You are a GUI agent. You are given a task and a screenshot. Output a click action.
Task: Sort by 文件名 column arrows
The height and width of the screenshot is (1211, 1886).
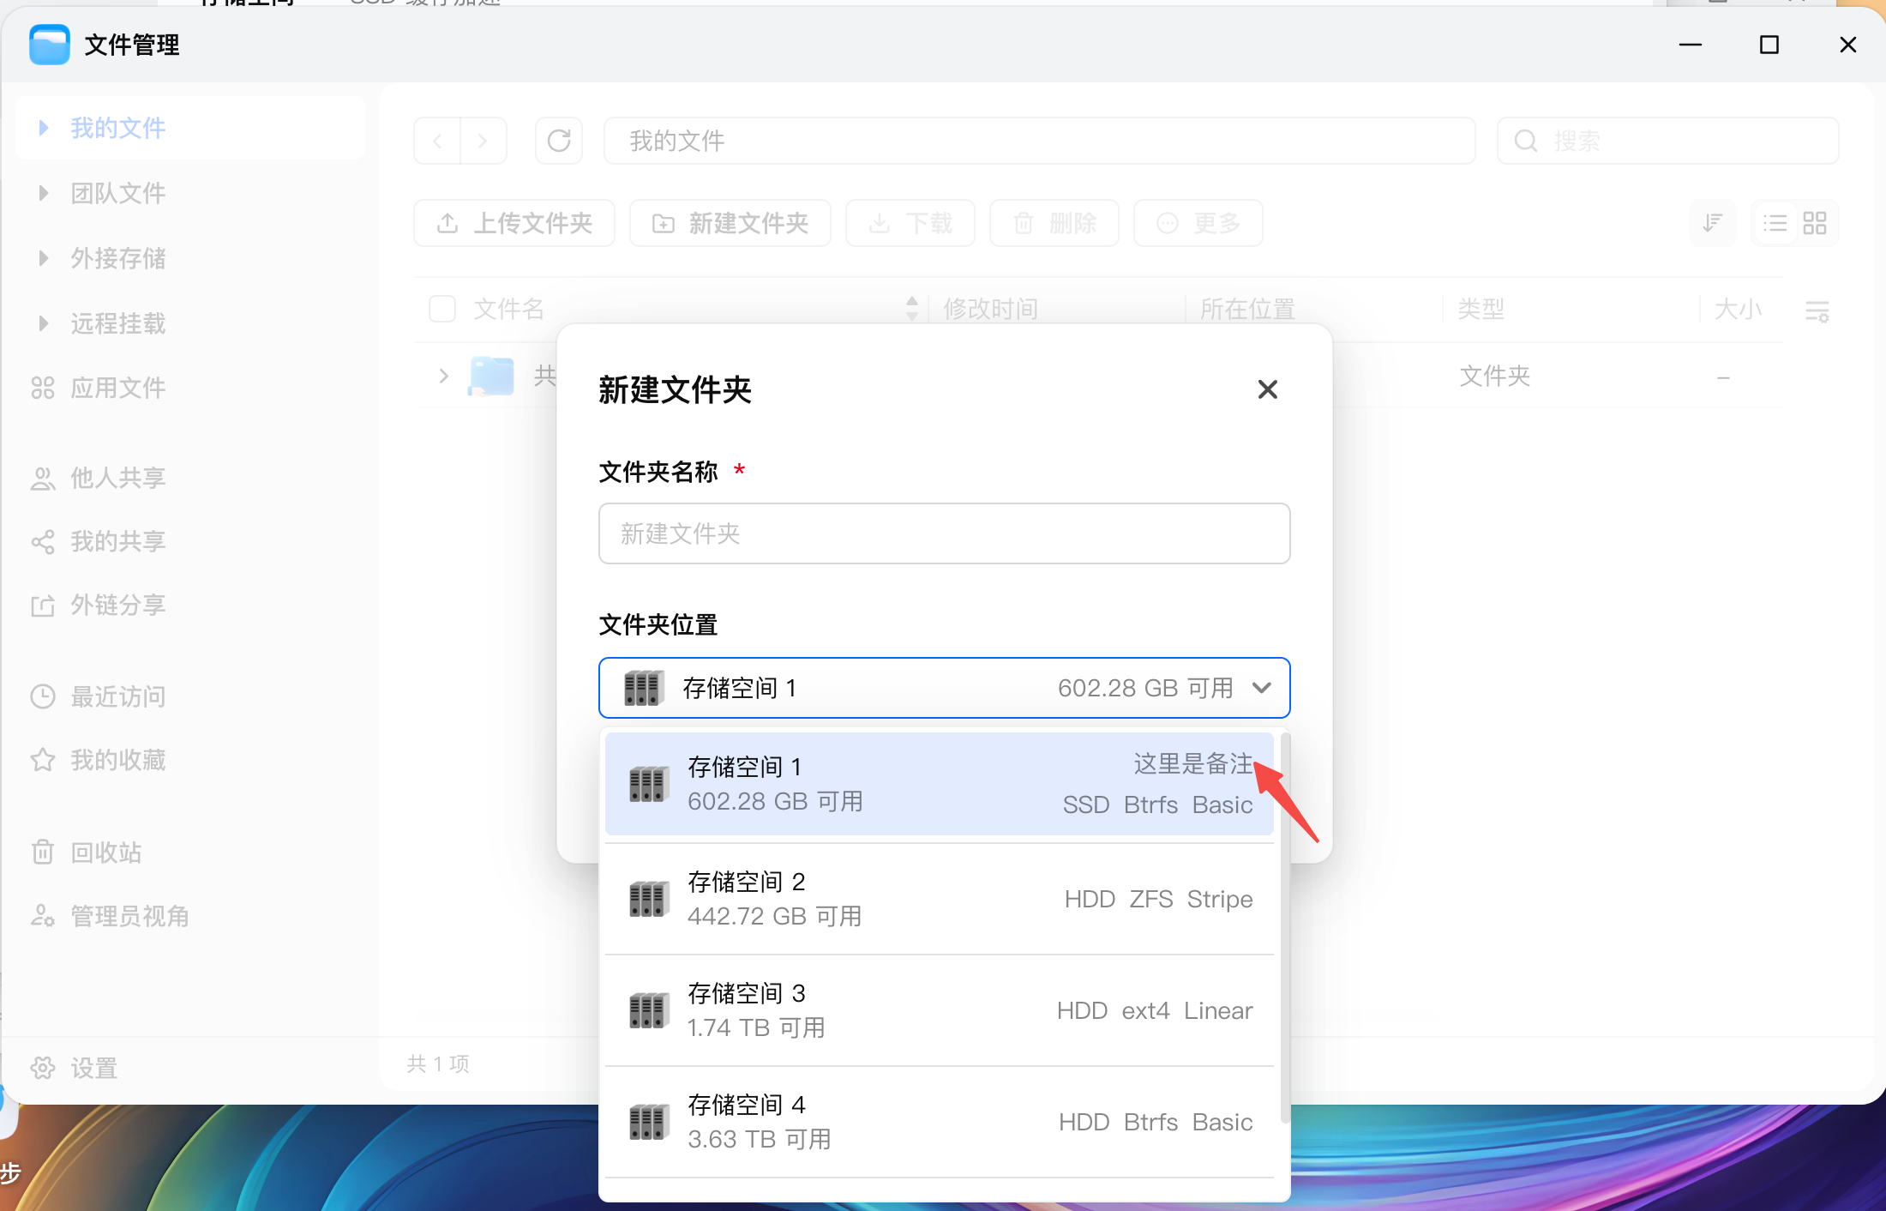(x=911, y=309)
